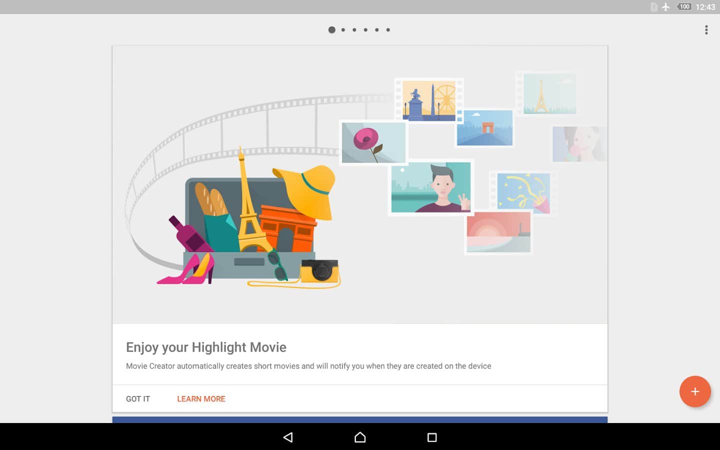Tap the Android home button

pyautogui.click(x=360, y=437)
